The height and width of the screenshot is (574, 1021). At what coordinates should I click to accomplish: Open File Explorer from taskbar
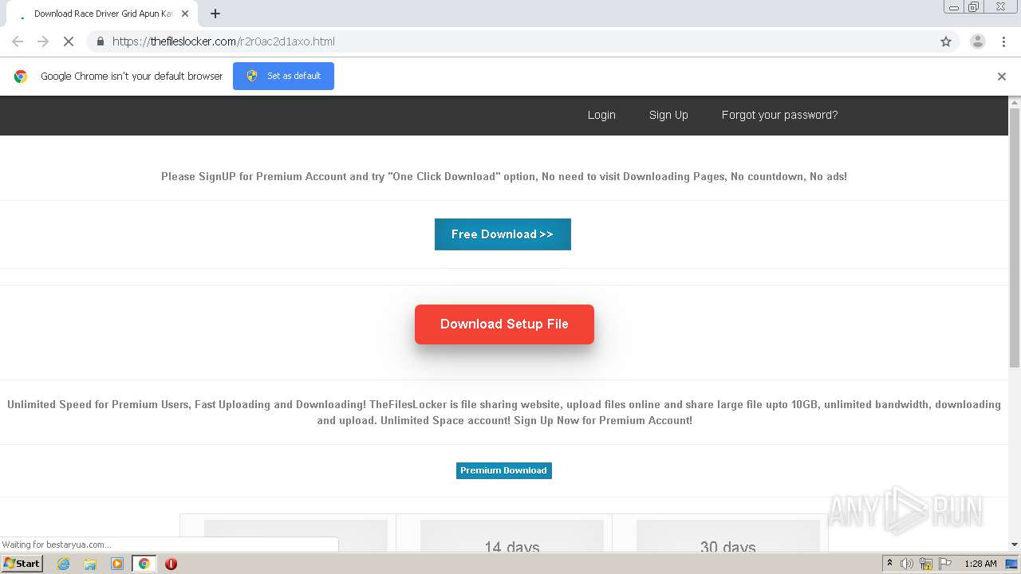pyautogui.click(x=90, y=564)
